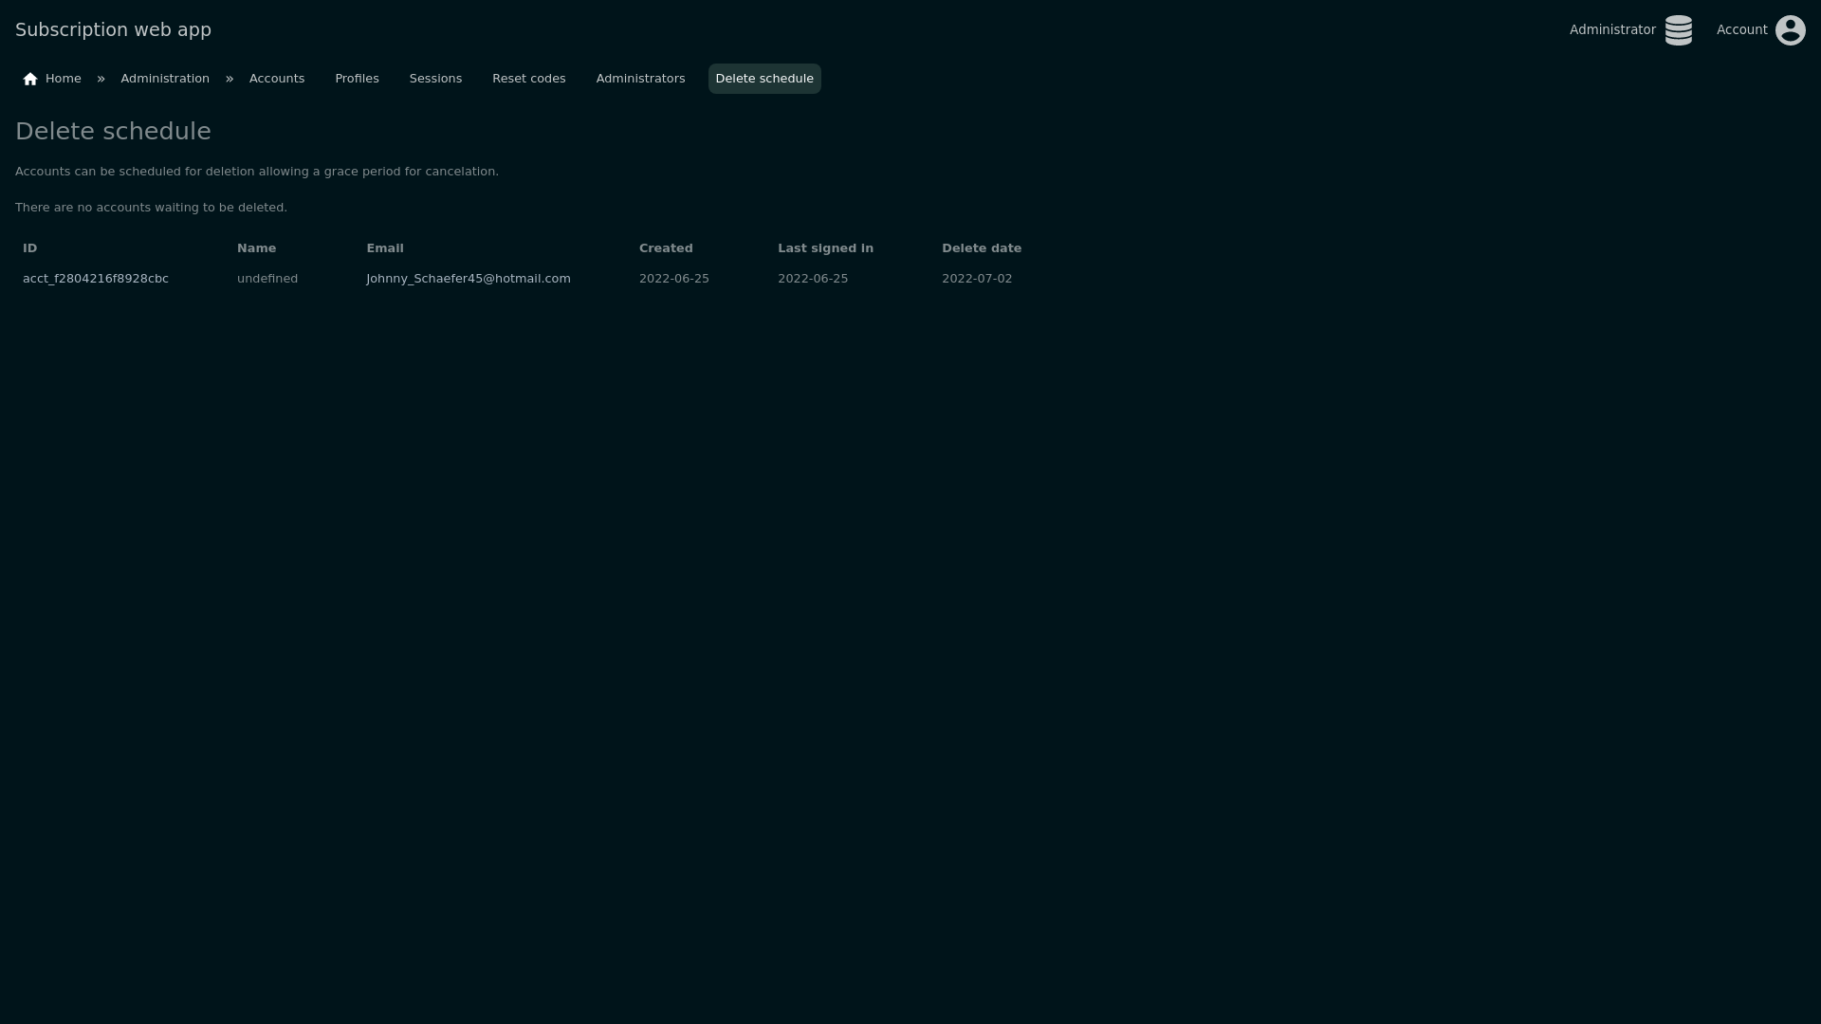Click the 2022-07-02 delete date cell
The image size is (1821, 1024).
[976, 279]
